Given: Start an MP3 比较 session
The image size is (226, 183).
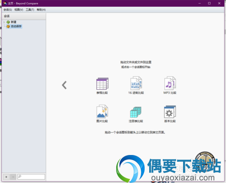Looking at the screenshot, I should [170, 83].
